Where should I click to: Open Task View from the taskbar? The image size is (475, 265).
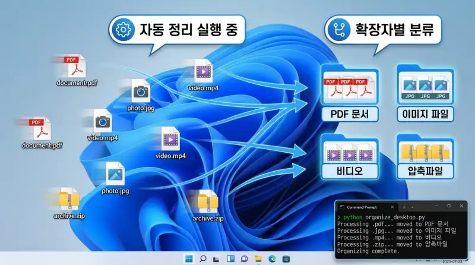(216, 259)
